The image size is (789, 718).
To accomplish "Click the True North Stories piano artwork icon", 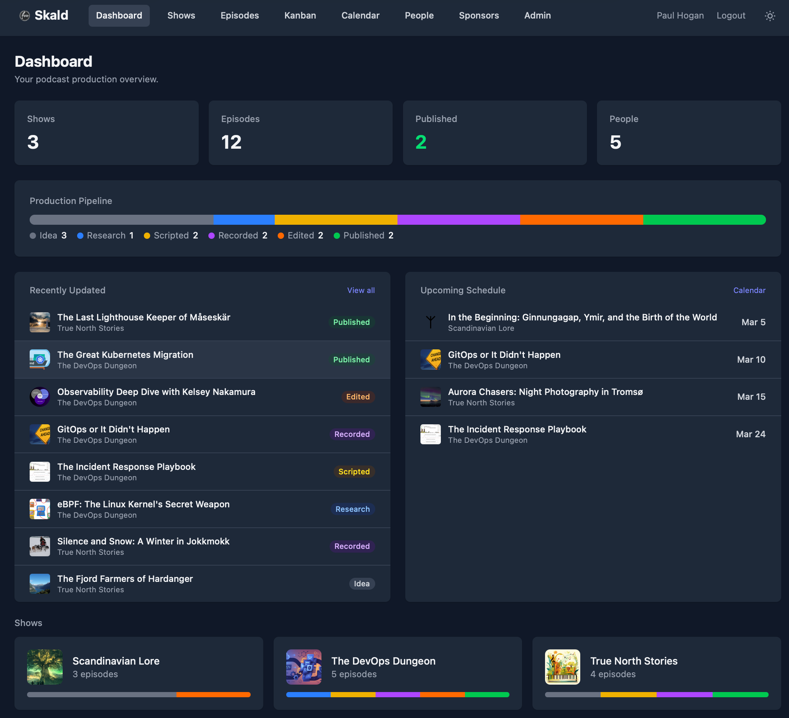I will 562,667.
